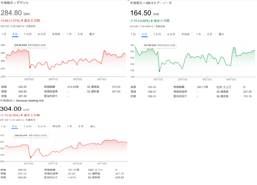Show the 5年 range for Sonova
The width and height of the screenshot is (257, 185).
point(81,126)
